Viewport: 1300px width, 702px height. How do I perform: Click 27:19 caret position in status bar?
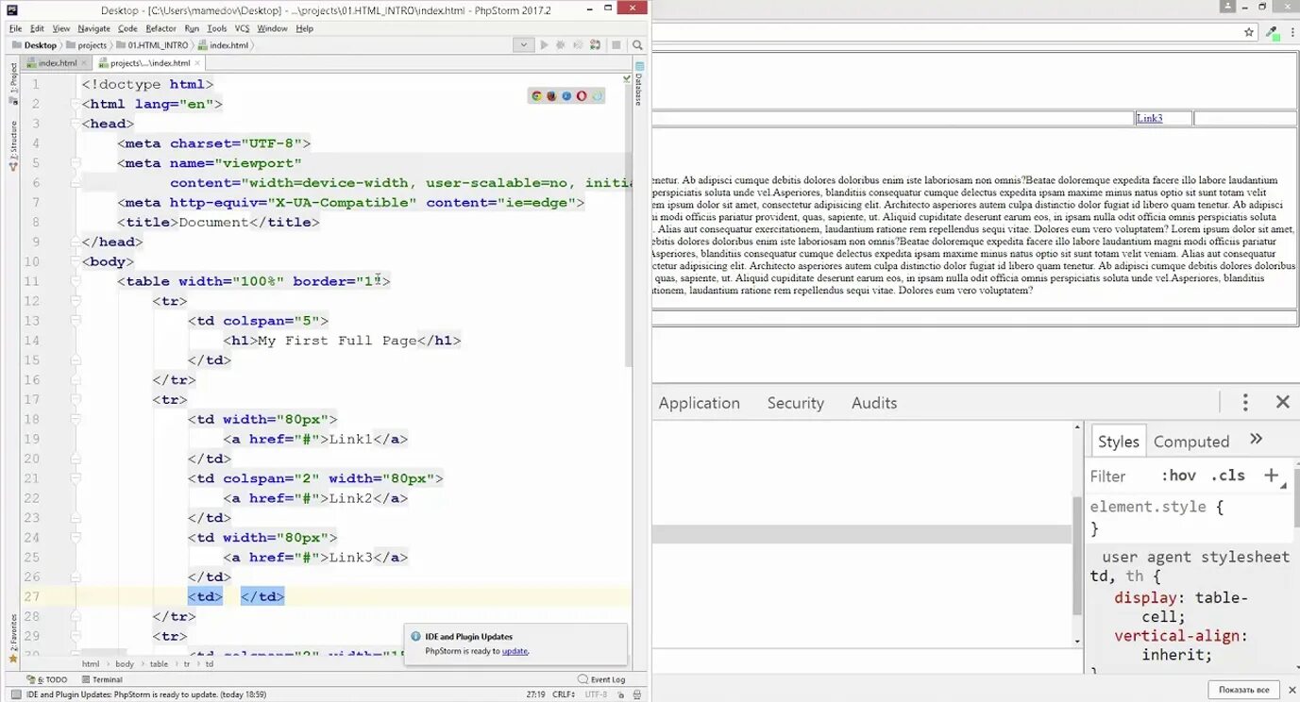pyautogui.click(x=535, y=694)
